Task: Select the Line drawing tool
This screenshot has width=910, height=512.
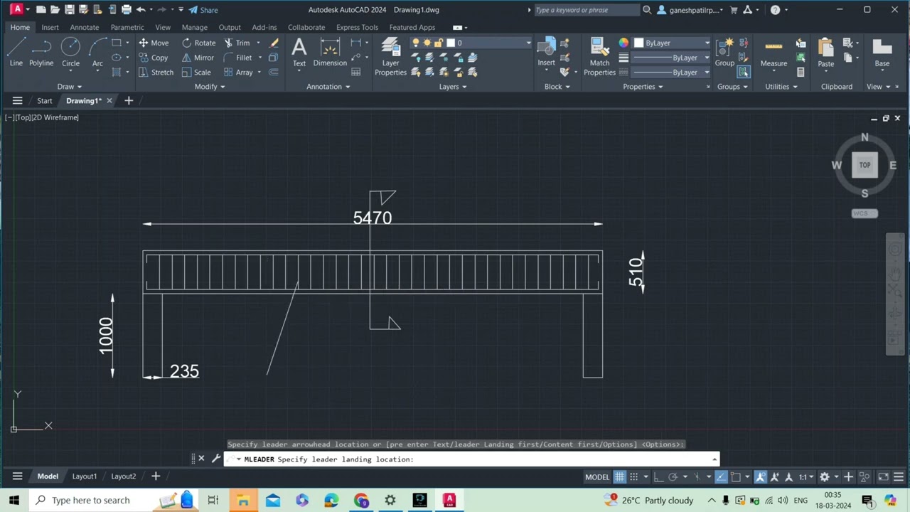Action: [x=16, y=52]
